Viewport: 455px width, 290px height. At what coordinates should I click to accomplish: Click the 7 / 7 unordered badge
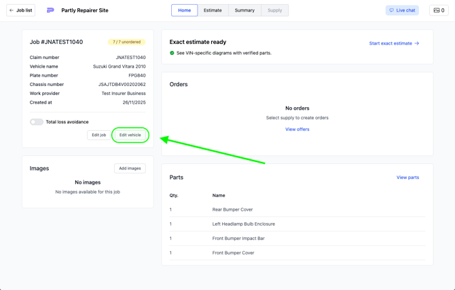(127, 42)
